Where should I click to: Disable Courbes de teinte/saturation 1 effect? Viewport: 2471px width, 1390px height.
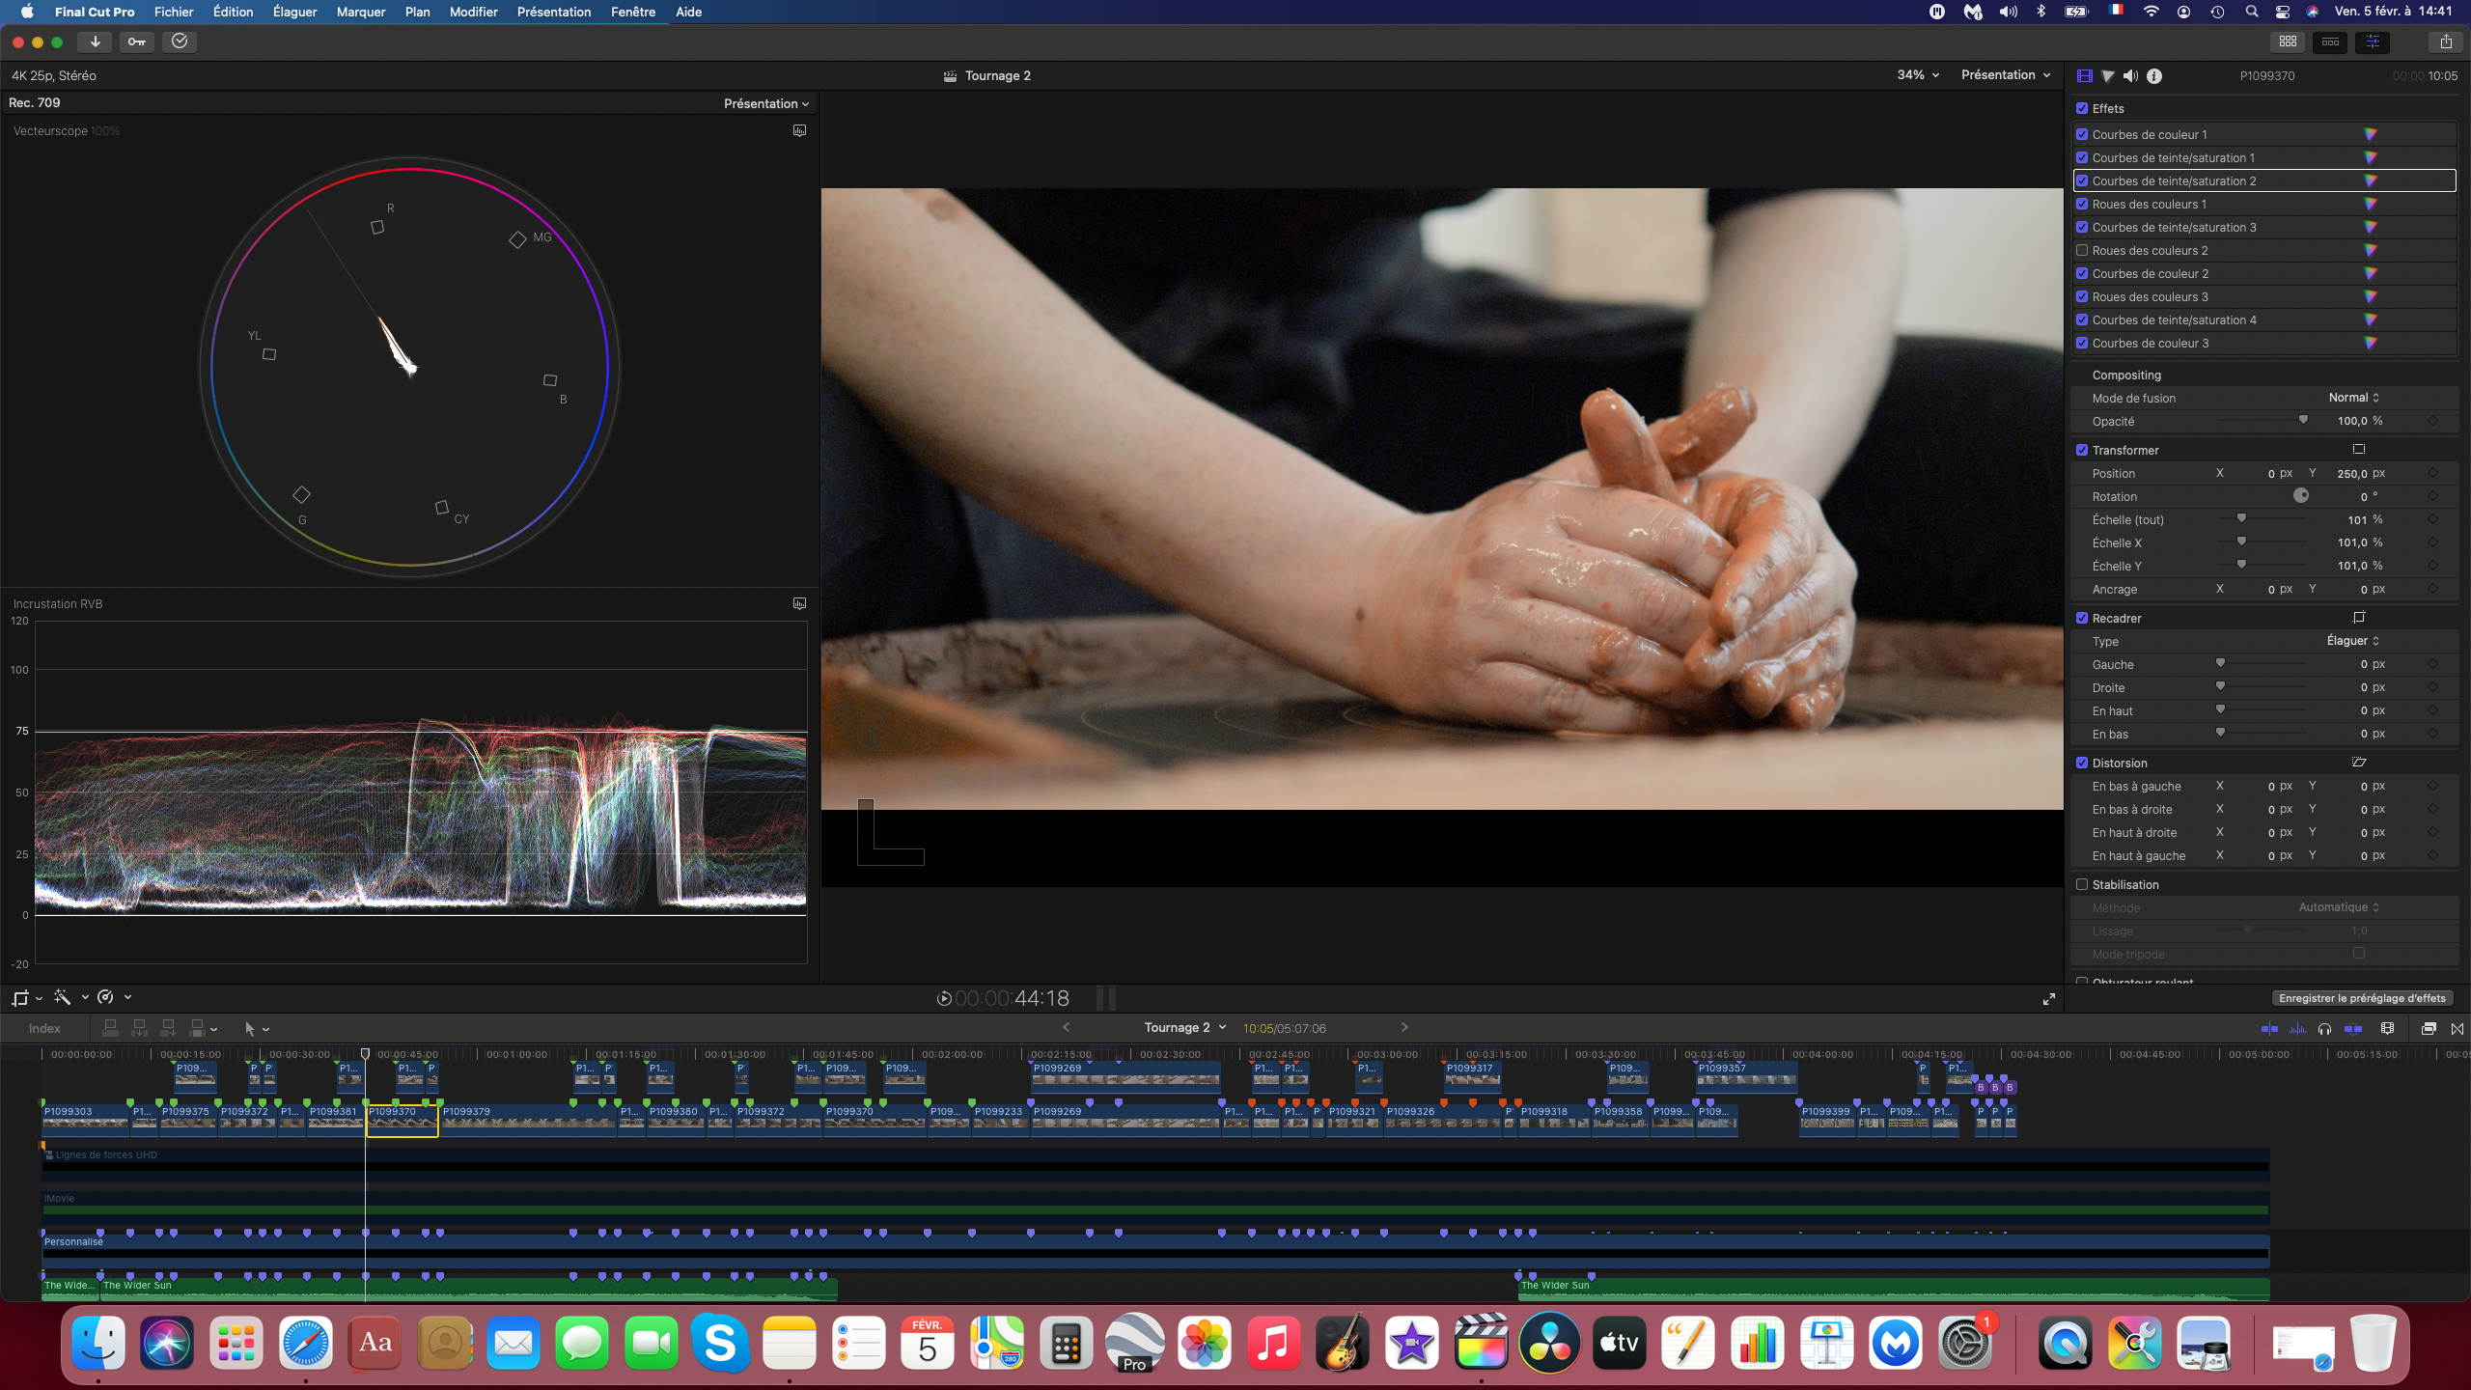(x=2082, y=157)
